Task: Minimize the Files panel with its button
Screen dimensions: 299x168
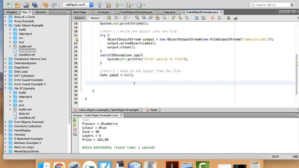Action: point(68,12)
